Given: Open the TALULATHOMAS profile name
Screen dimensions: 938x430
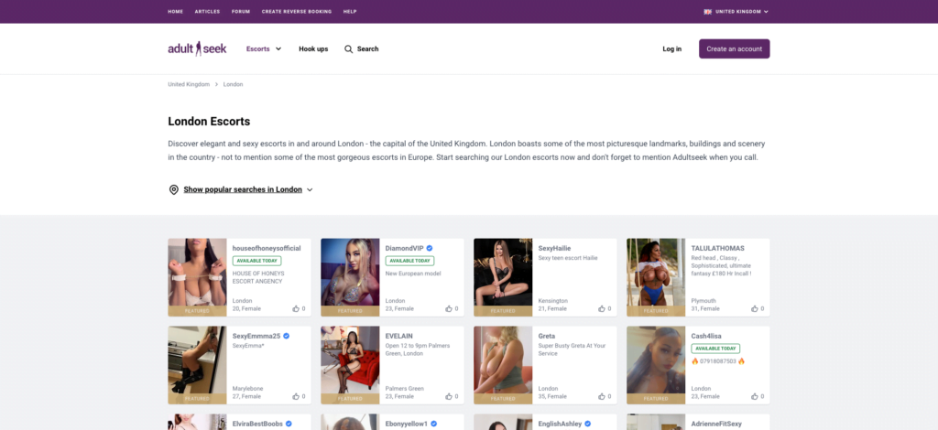Looking at the screenshot, I should coord(718,249).
